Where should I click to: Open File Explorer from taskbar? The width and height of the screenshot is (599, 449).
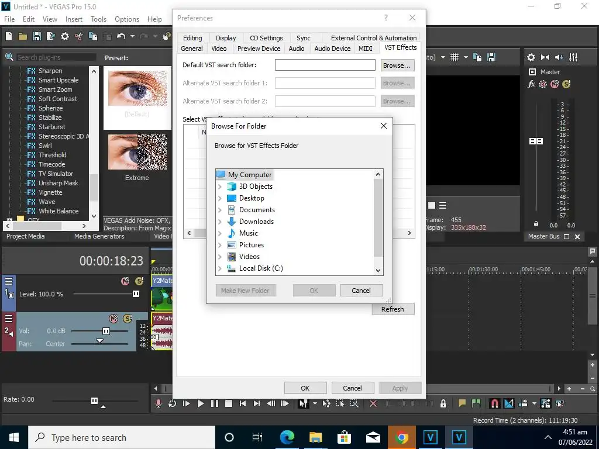(x=315, y=437)
